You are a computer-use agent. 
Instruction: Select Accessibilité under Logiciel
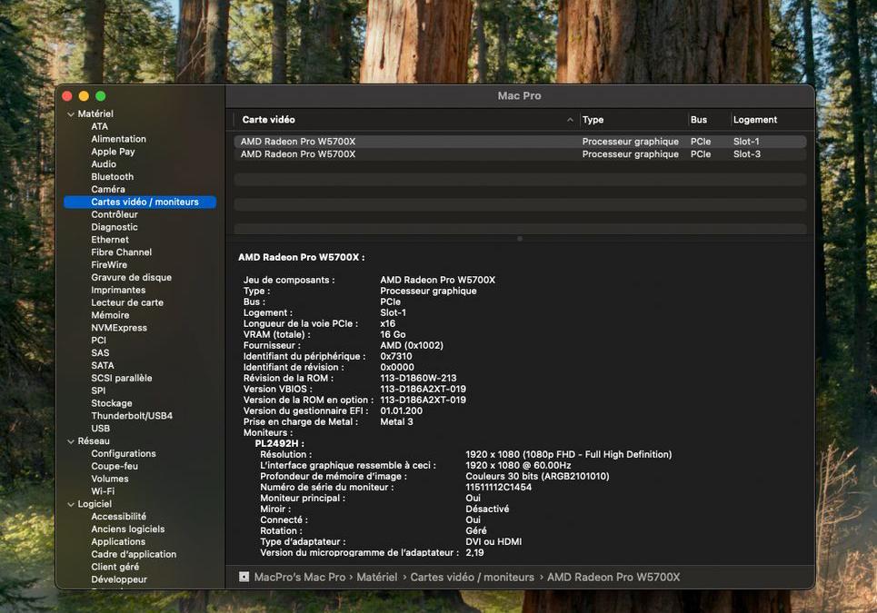coord(118,517)
